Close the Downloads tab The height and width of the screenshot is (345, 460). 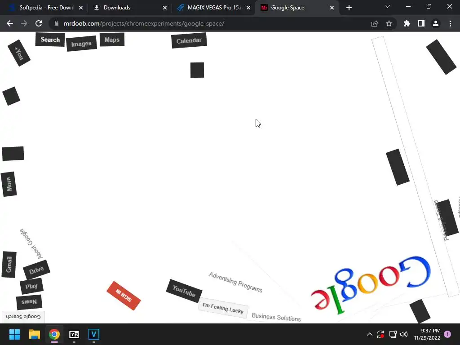pyautogui.click(x=165, y=8)
